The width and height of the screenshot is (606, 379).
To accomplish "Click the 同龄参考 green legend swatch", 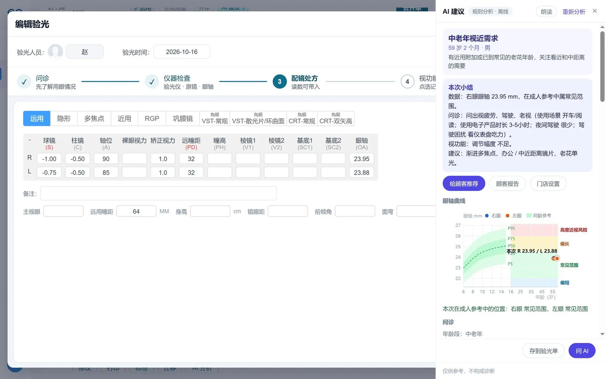I will (x=529, y=216).
